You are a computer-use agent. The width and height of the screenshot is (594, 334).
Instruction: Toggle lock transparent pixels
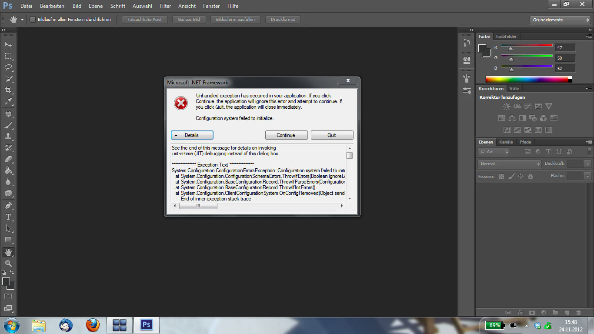point(501,176)
